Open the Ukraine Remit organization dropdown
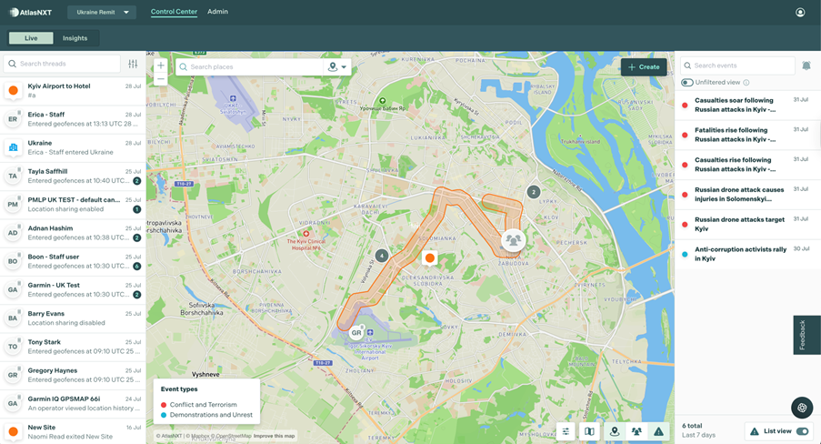 (102, 12)
